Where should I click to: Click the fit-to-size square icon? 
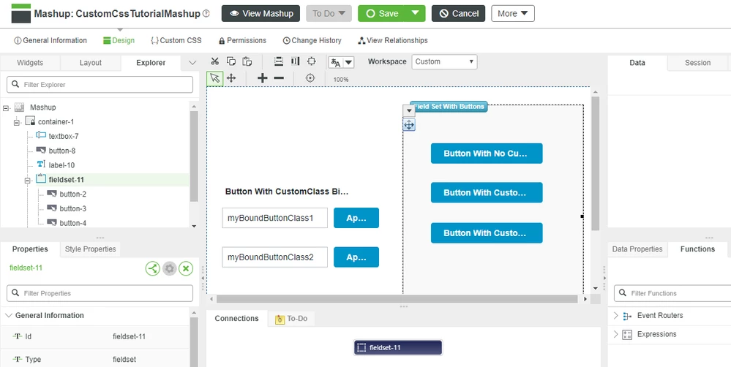[x=312, y=61]
